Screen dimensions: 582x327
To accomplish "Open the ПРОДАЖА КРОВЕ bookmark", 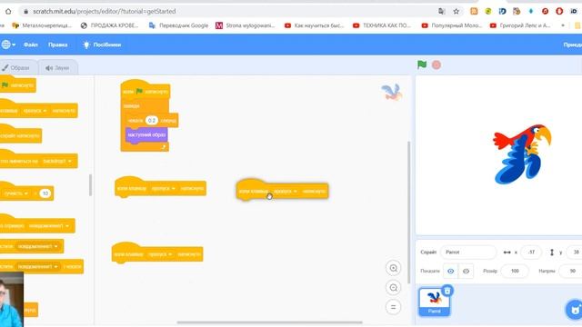I will click(x=109, y=25).
